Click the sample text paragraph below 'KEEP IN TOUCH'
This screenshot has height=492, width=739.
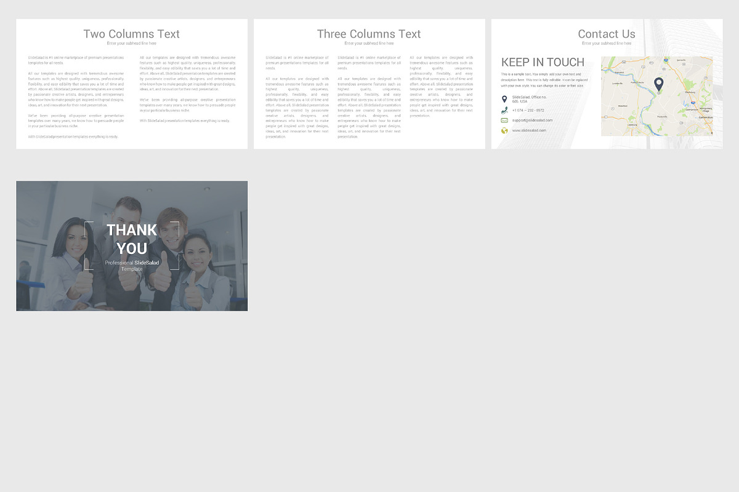pyautogui.click(x=545, y=80)
